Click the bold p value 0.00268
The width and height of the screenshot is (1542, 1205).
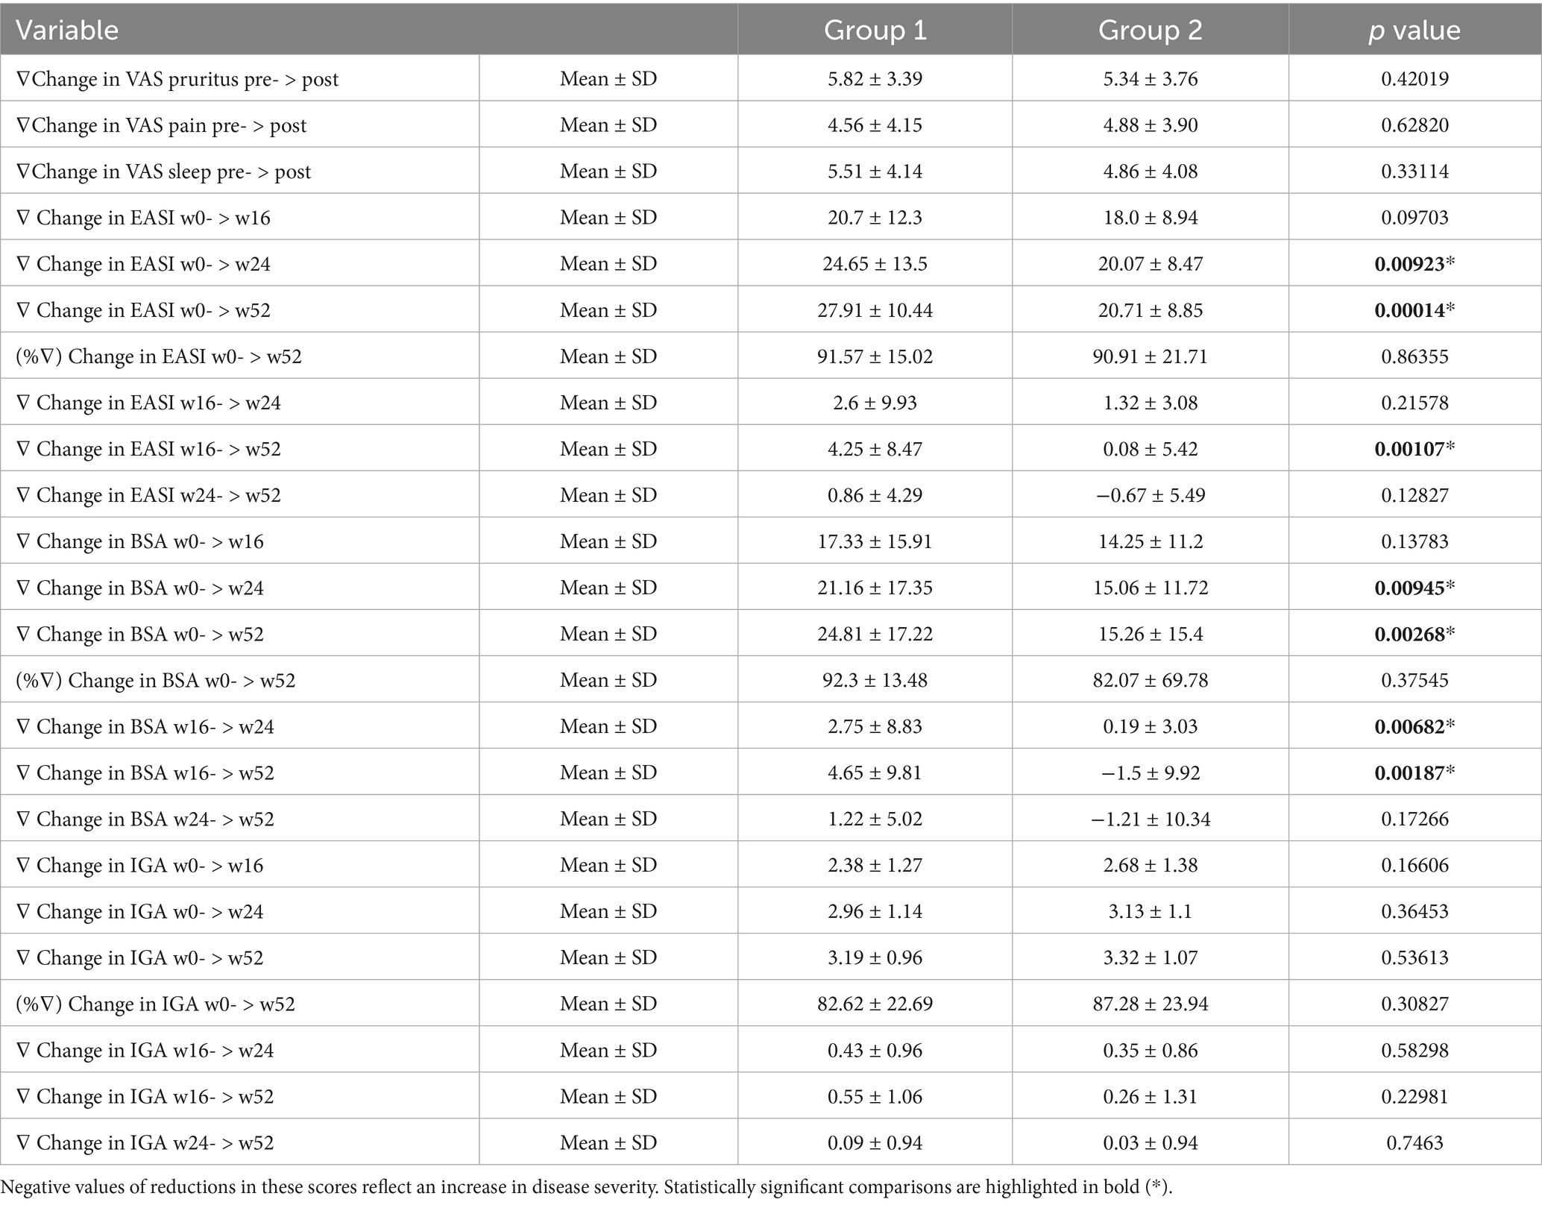click(x=1414, y=634)
